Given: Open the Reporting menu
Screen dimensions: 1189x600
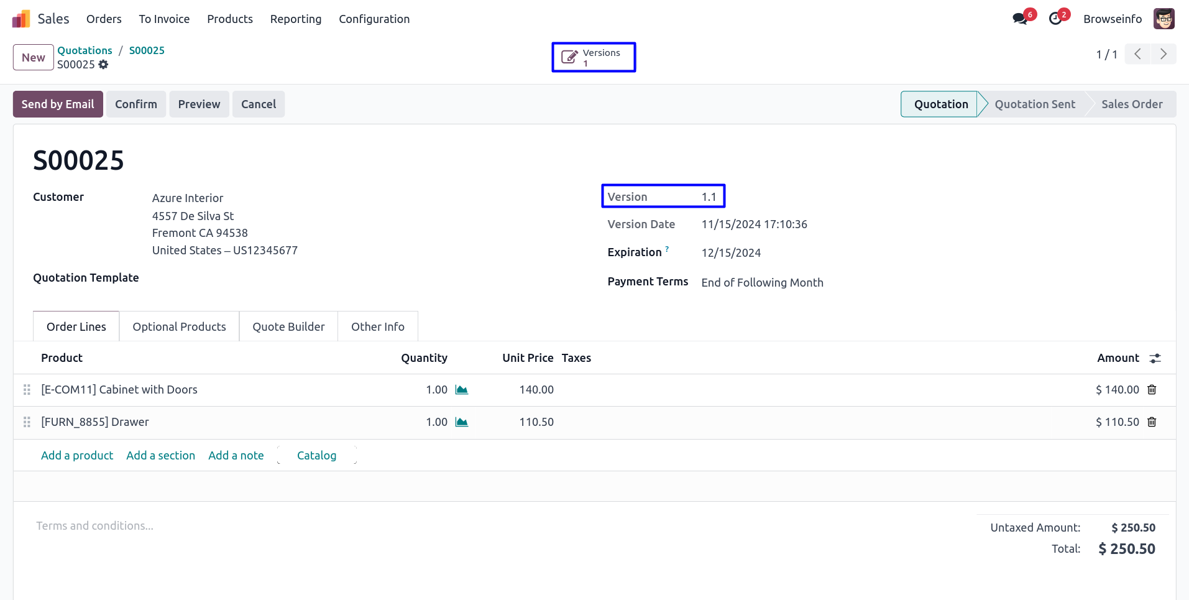Looking at the screenshot, I should [295, 19].
